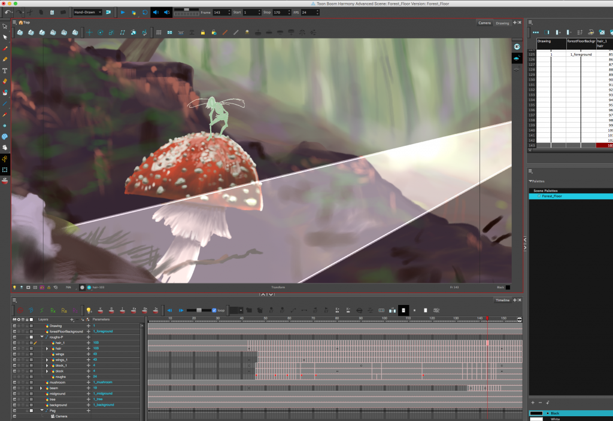The image size is (613, 421).
Task: Toggle the Loop playback icon in top toolbar
Action: 144,12
